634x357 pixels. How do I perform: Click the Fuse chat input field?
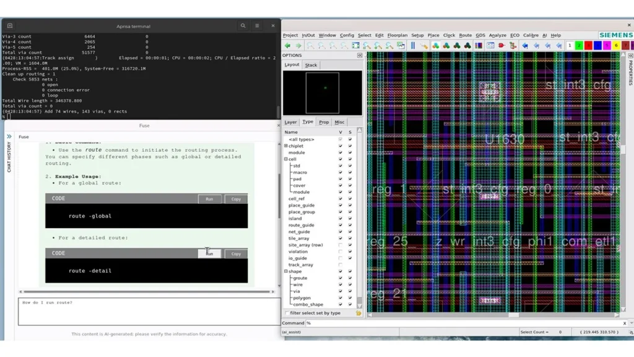tap(149, 312)
